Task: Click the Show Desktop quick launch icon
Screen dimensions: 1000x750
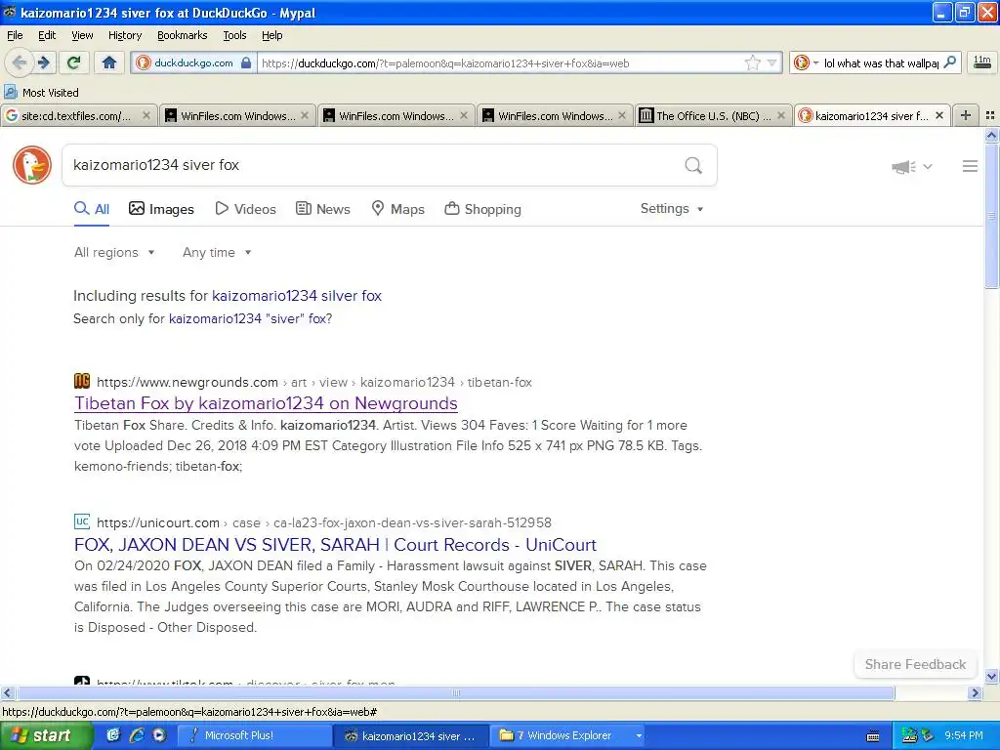Action: [113, 735]
